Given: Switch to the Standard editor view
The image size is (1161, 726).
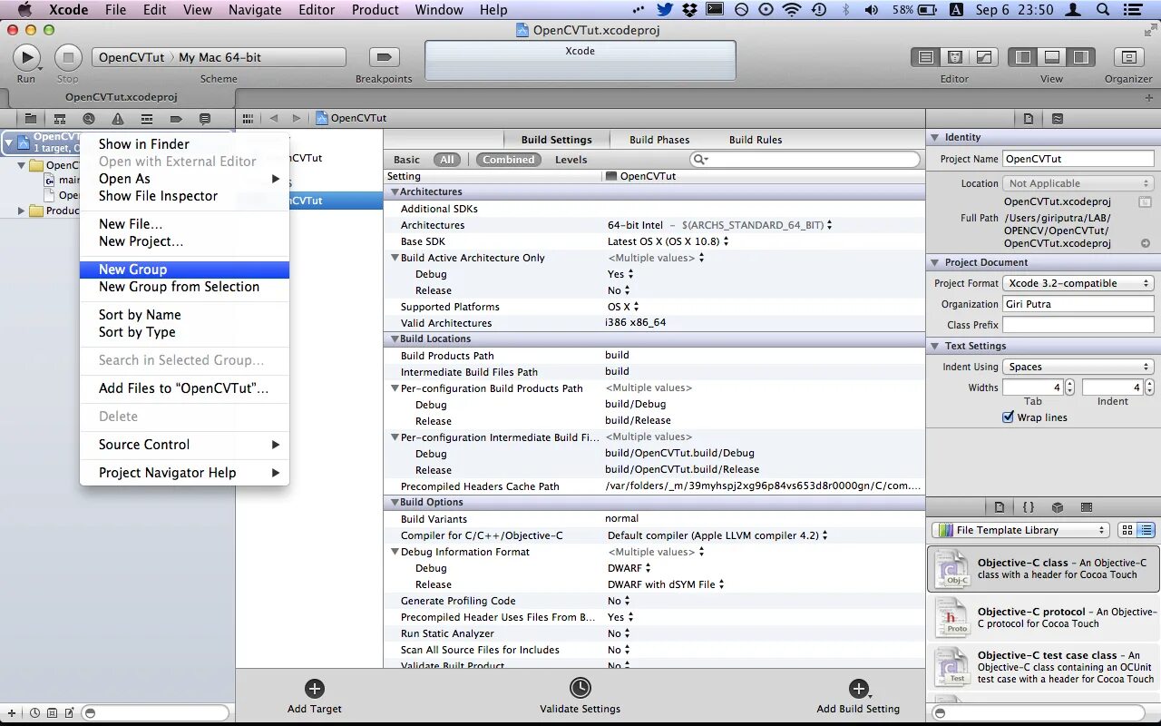Looking at the screenshot, I should pyautogui.click(x=925, y=57).
